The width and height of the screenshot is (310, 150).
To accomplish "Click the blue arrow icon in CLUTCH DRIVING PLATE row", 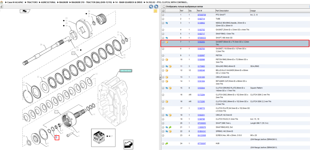I will coord(166,88).
